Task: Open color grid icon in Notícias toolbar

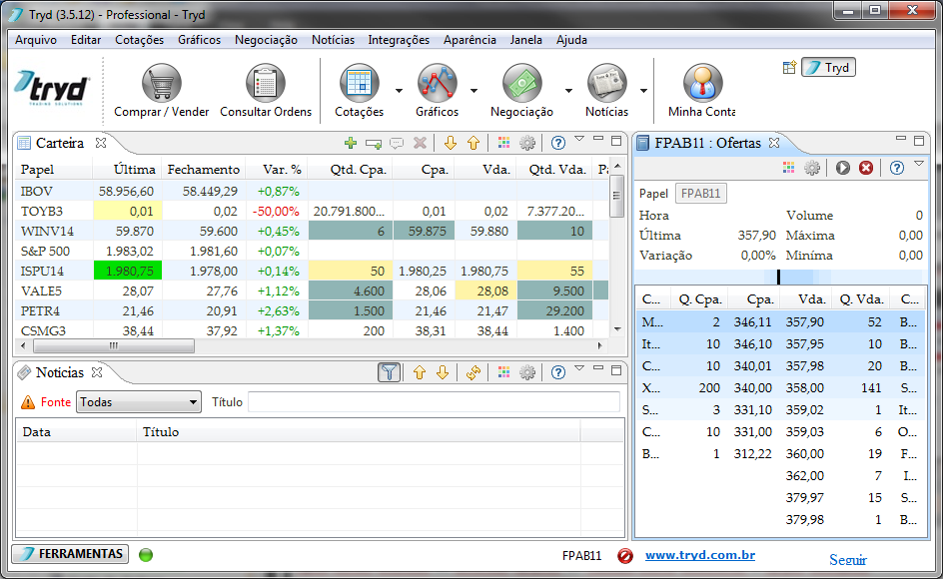Action: tap(504, 372)
